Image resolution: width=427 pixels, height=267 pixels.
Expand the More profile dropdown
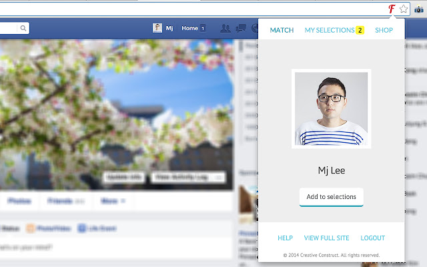pyautogui.click(x=113, y=201)
